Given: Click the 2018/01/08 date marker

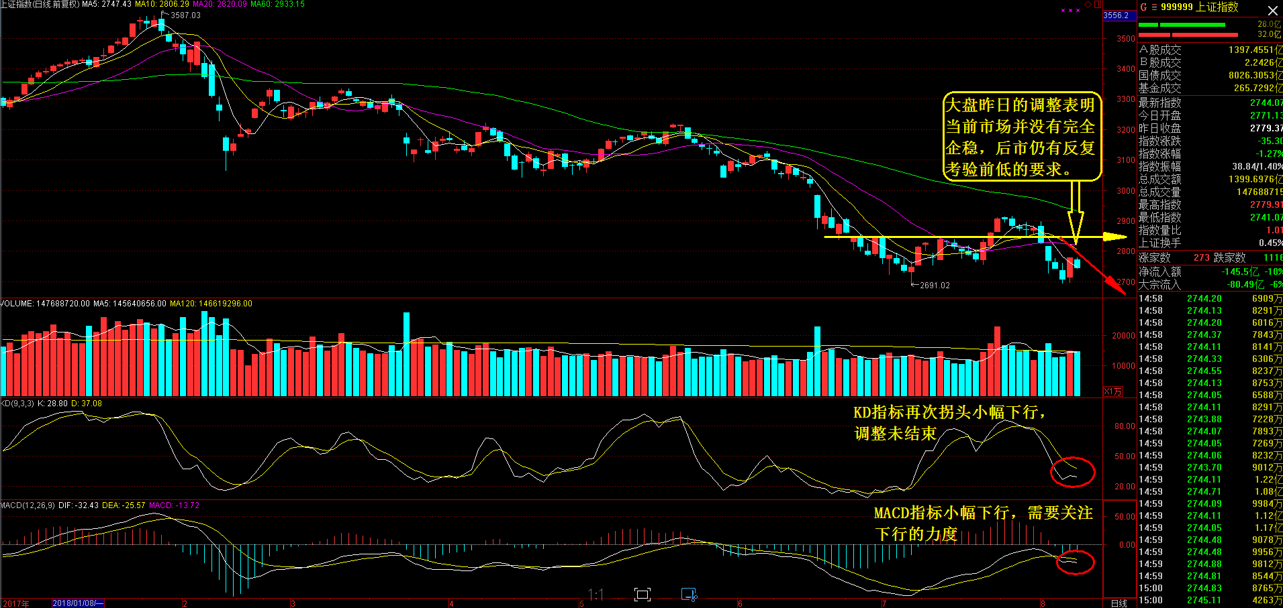Looking at the screenshot, I should (x=78, y=603).
